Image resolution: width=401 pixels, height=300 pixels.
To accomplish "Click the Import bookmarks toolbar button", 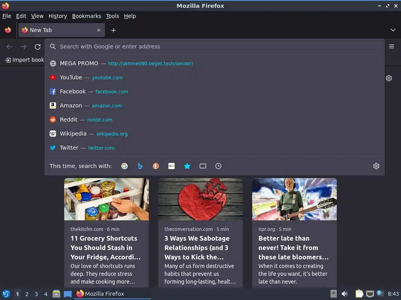I will (25, 60).
